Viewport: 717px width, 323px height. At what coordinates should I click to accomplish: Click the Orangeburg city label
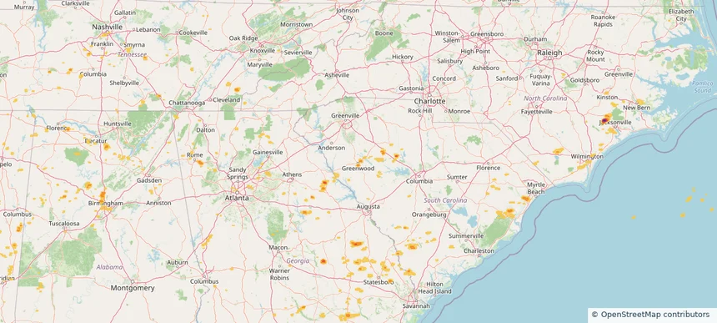[x=429, y=214]
